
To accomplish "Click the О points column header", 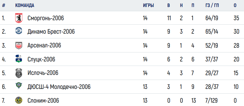I will click(235, 5).
